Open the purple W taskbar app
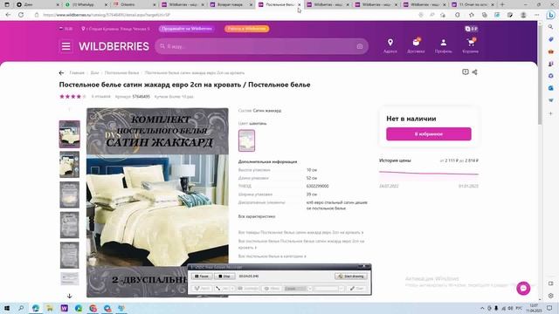This screenshot has height=314, width=559. [64, 308]
